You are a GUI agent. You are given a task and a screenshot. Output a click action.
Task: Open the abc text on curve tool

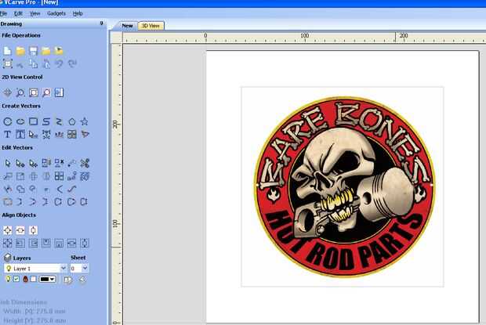click(59, 135)
